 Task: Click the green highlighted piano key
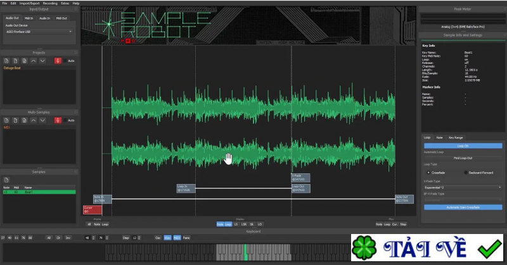246,252
